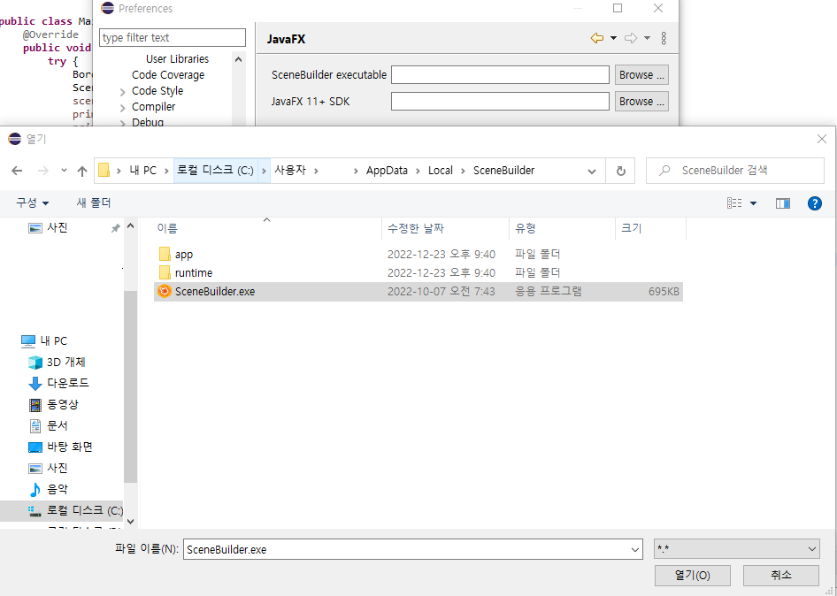Select Code Coverage in preferences tree
Image resolution: width=837 pixels, height=596 pixels.
click(x=168, y=74)
